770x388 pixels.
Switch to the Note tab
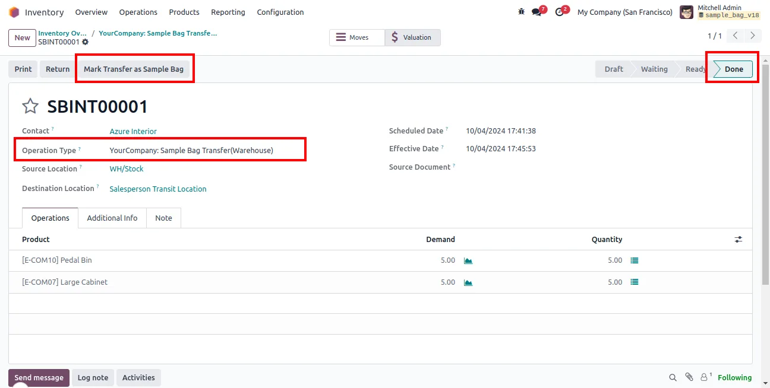(163, 218)
